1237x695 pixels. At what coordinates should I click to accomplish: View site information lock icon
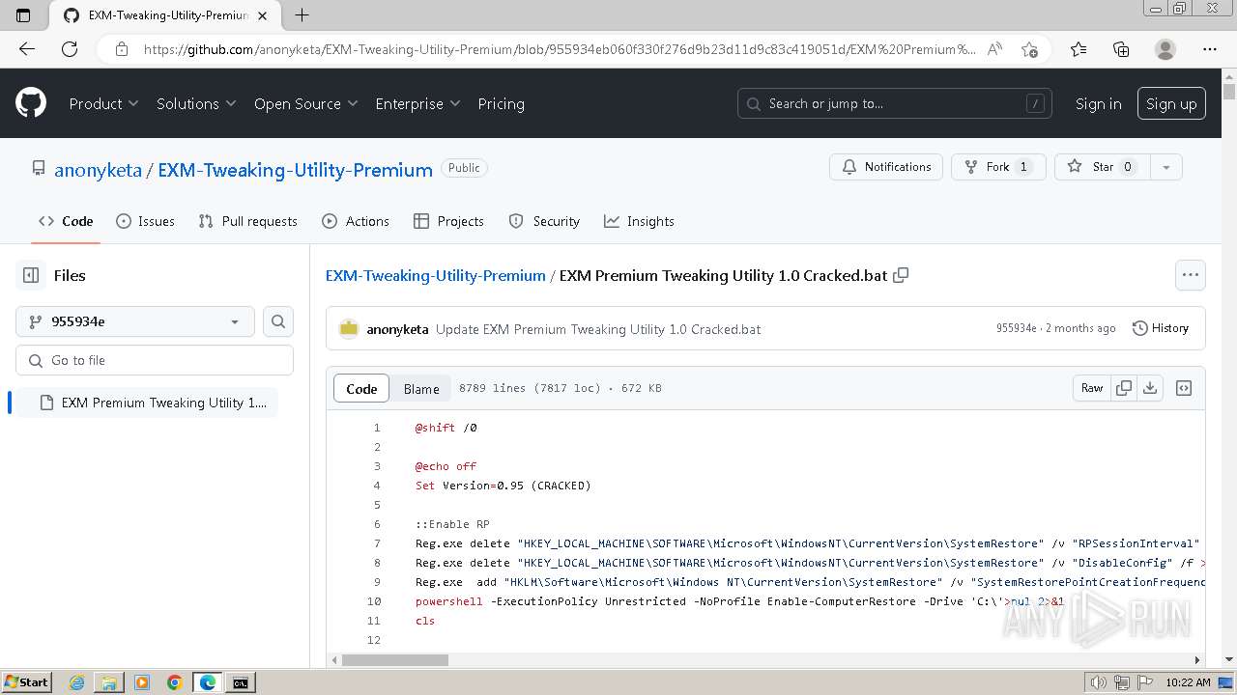pyautogui.click(x=121, y=49)
